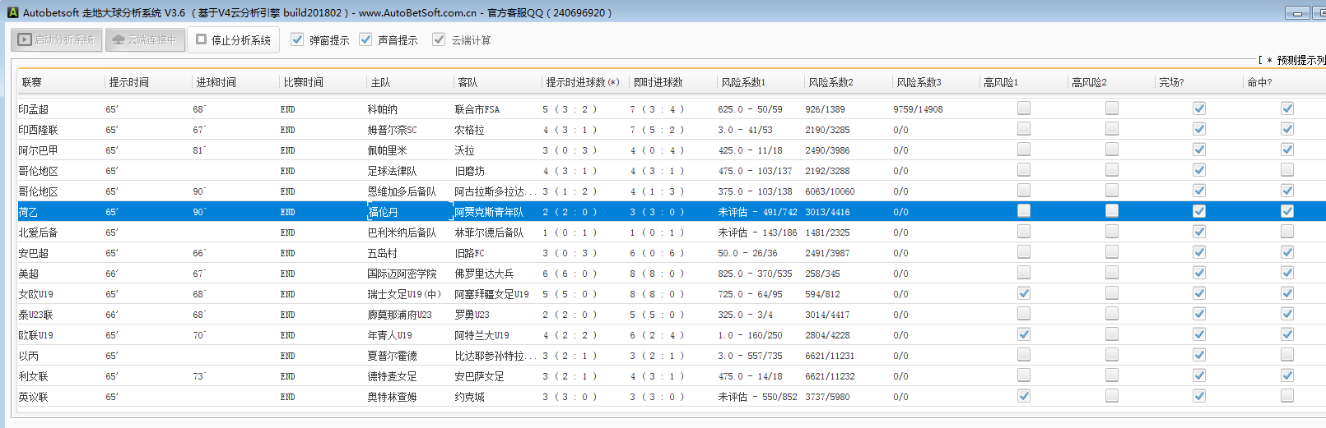Check 高风险2 box in 安巴超 row
Screen dimensions: 1326x428
[1112, 252]
